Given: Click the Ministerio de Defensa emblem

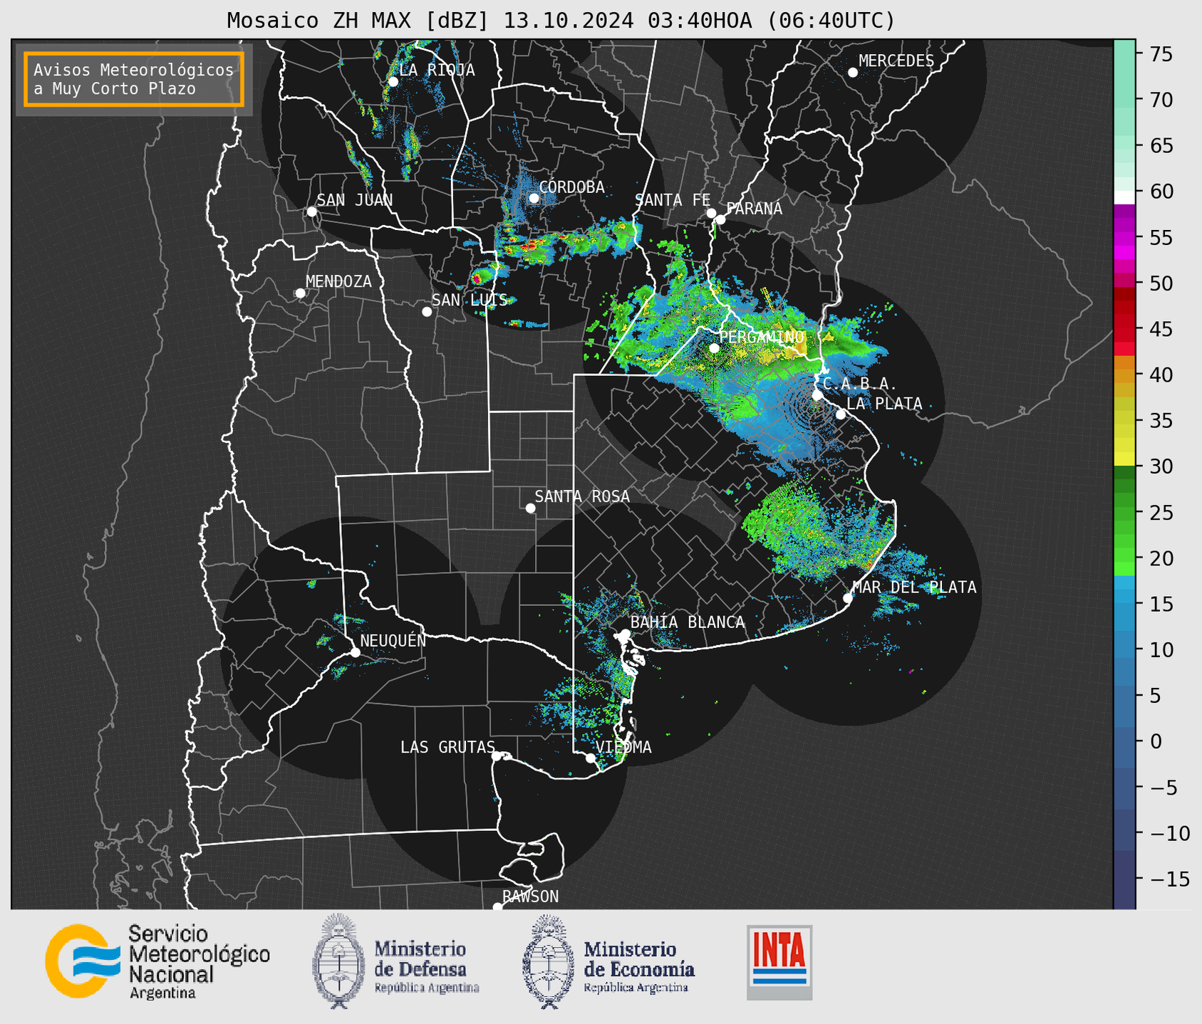Looking at the screenshot, I should [x=338, y=961].
